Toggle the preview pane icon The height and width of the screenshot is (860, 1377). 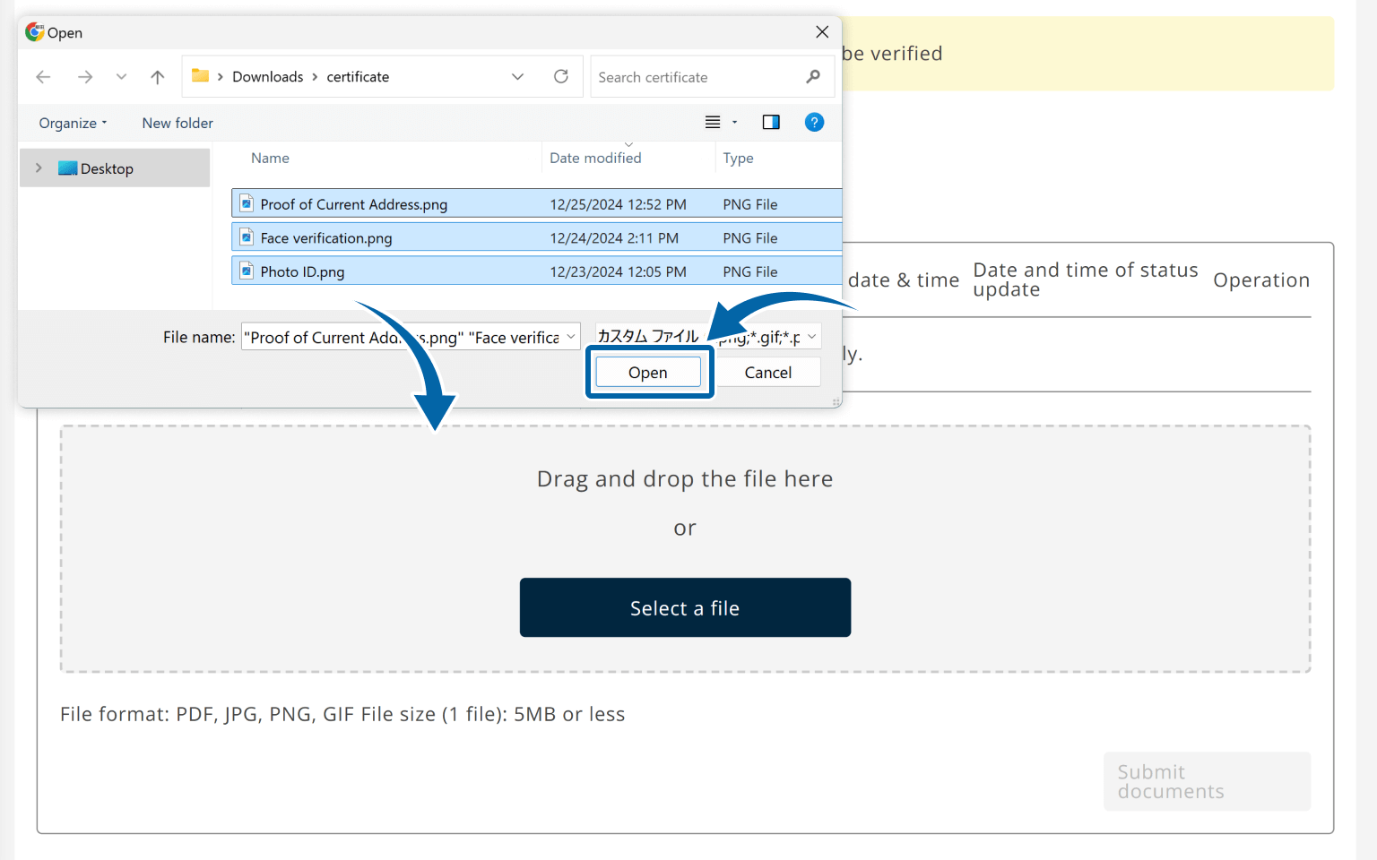pos(771,123)
